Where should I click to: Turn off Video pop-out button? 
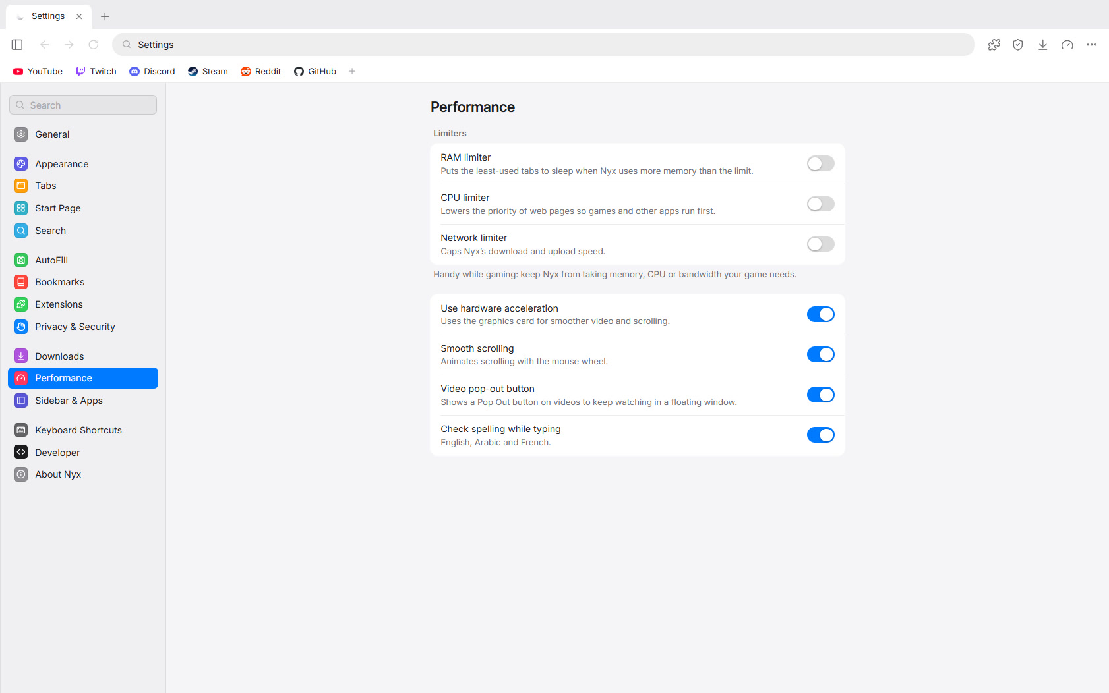(x=821, y=395)
